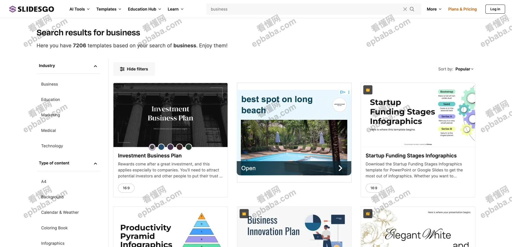
Task: Click the arrow icon on the Open ad banner
Action: click(x=340, y=168)
